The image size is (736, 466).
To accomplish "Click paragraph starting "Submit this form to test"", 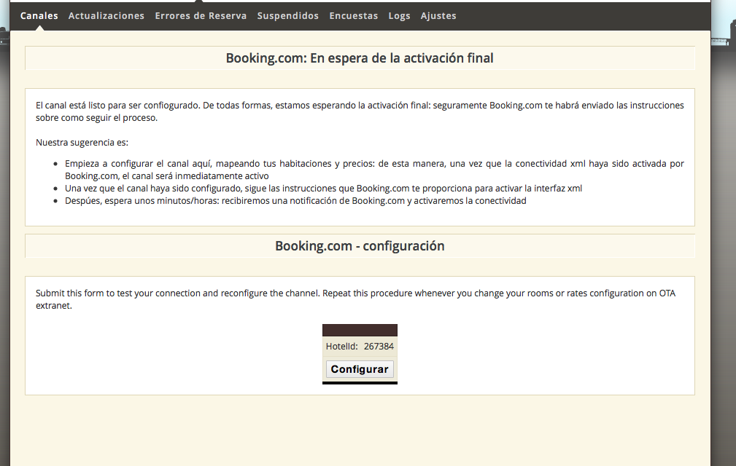I will pyautogui.click(x=356, y=299).
